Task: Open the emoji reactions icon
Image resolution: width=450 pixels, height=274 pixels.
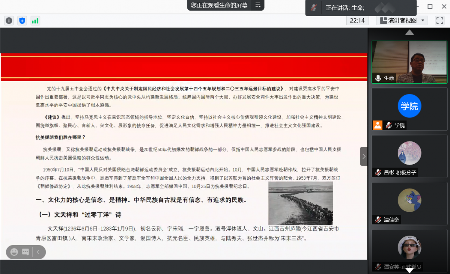Action: [x=14, y=252]
